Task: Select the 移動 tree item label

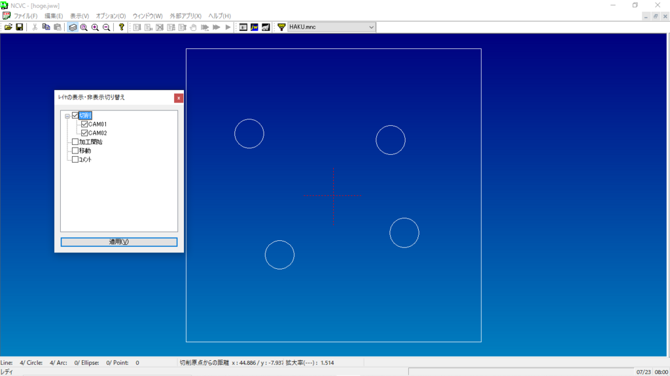Action: [85, 151]
